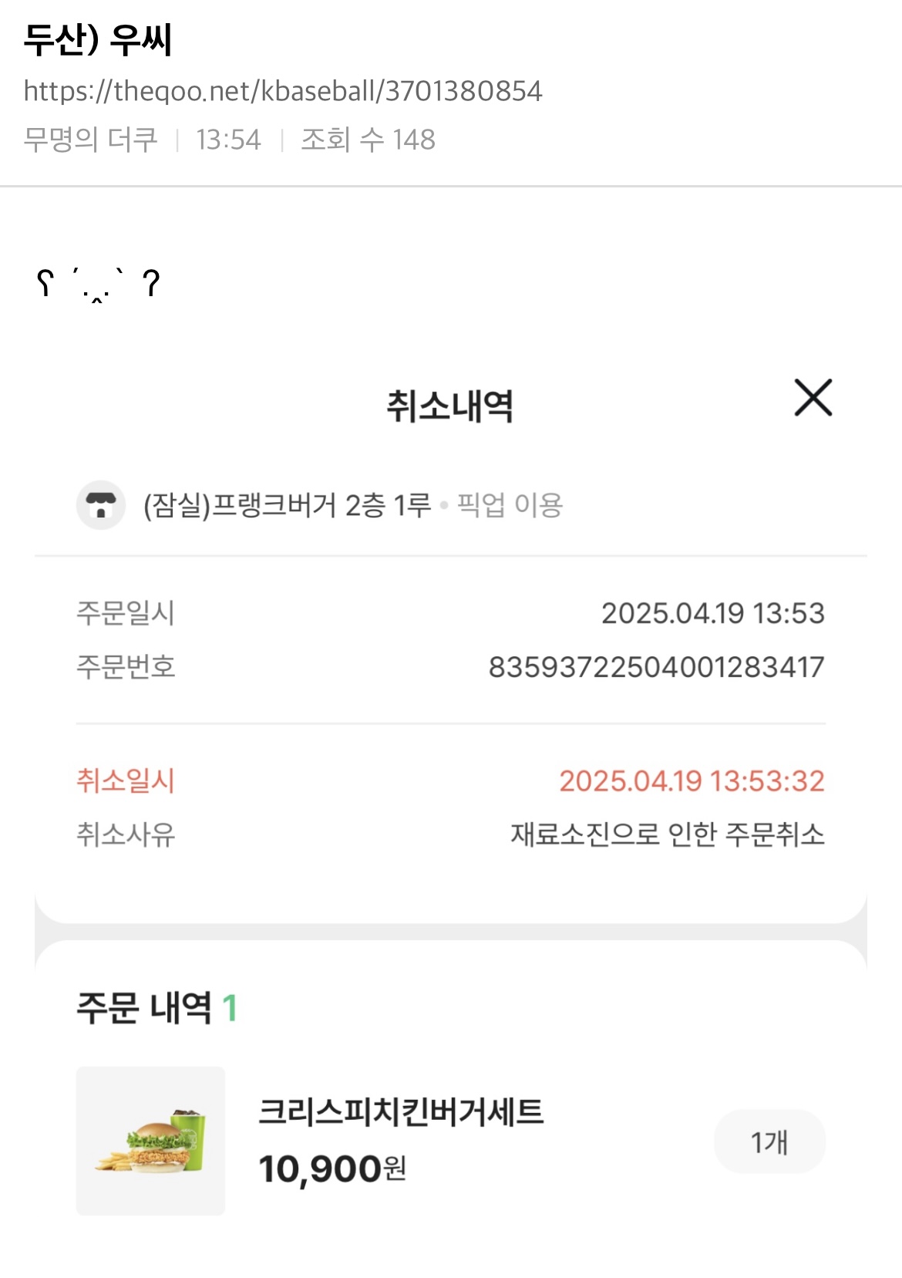Image resolution: width=902 pixels, height=1278 pixels.
Task: Tap the store icon beside 프랭크버거
Action: pyautogui.click(x=101, y=505)
